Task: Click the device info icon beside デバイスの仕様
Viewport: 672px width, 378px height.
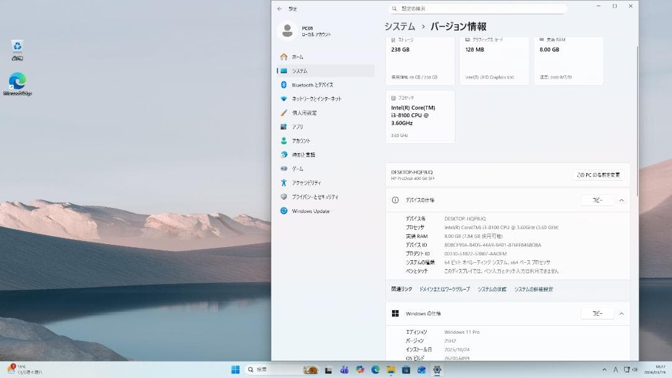Action: pos(395,200)
